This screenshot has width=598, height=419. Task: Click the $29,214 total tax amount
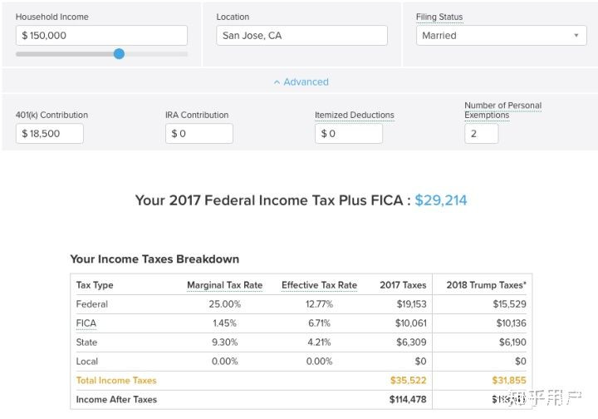click(x=440, y=200)
